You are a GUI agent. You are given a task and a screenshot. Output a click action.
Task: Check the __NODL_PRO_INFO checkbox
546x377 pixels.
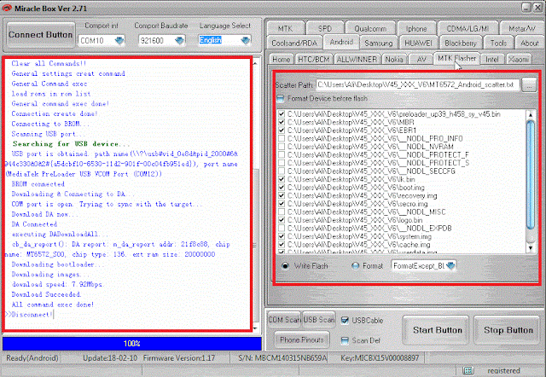pos(282,138)
